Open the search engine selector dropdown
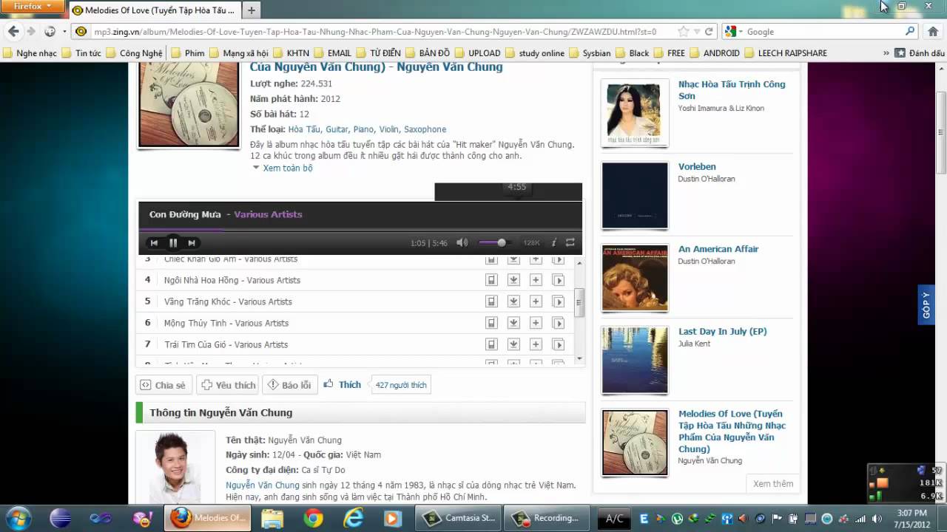947x532 pixels. pyautogui.click(x=733, y=32)
